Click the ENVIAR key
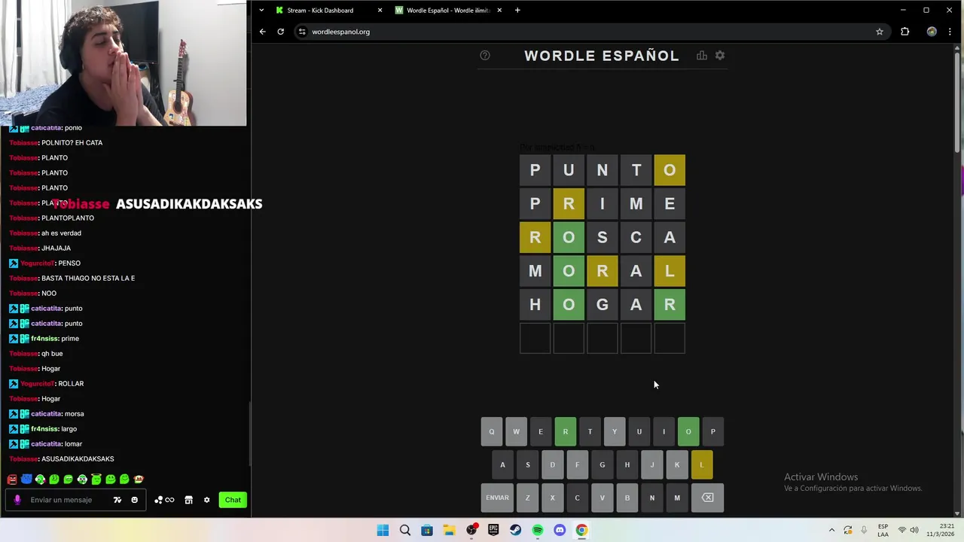964x542 pixels. point(497,498)
